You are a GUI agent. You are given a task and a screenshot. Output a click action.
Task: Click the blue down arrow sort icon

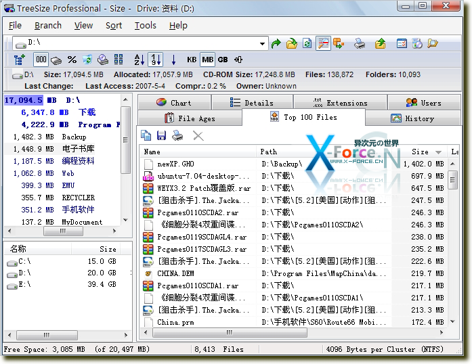[173, 60]
